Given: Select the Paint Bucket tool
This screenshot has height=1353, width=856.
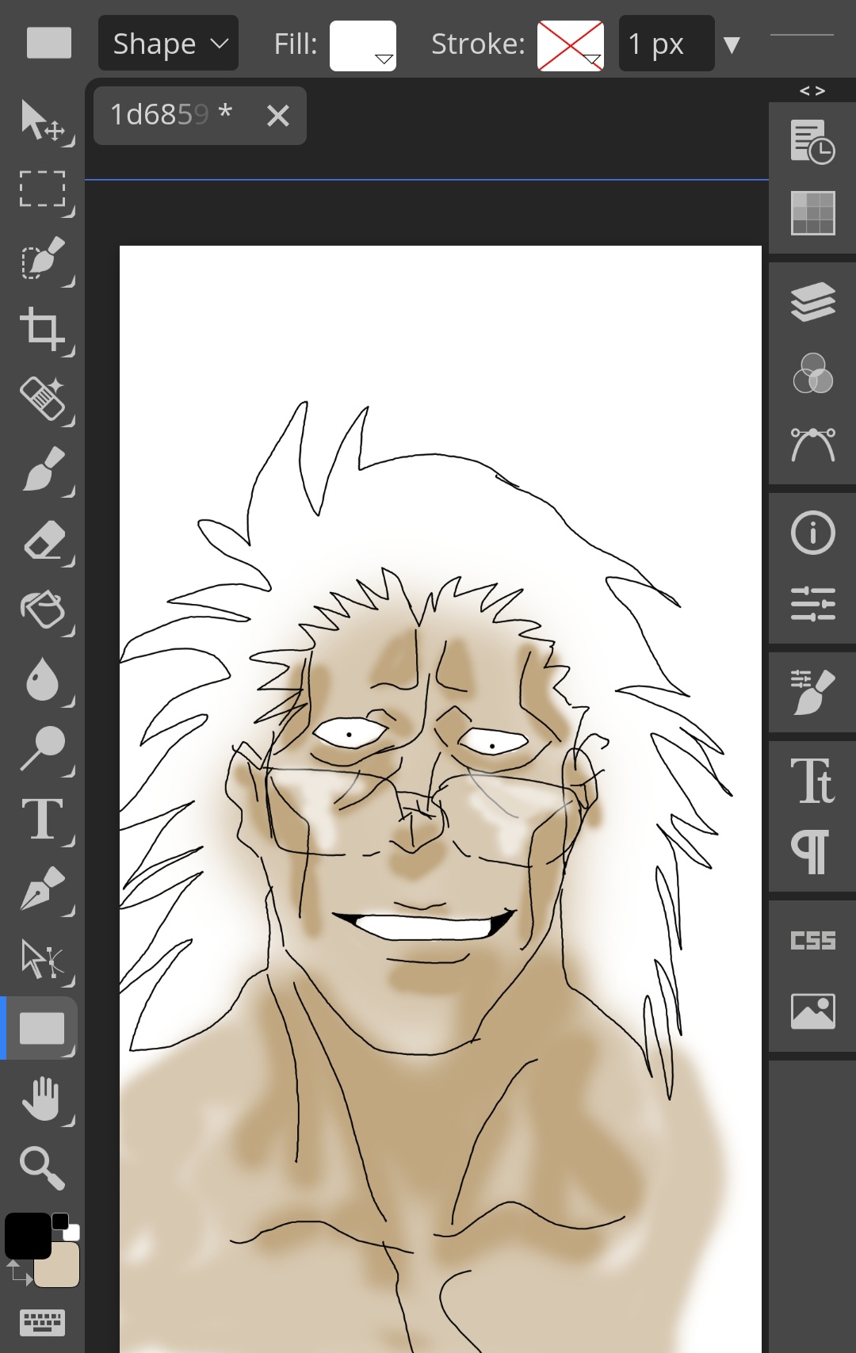Looking at the screenshot, I should [43, 610].
